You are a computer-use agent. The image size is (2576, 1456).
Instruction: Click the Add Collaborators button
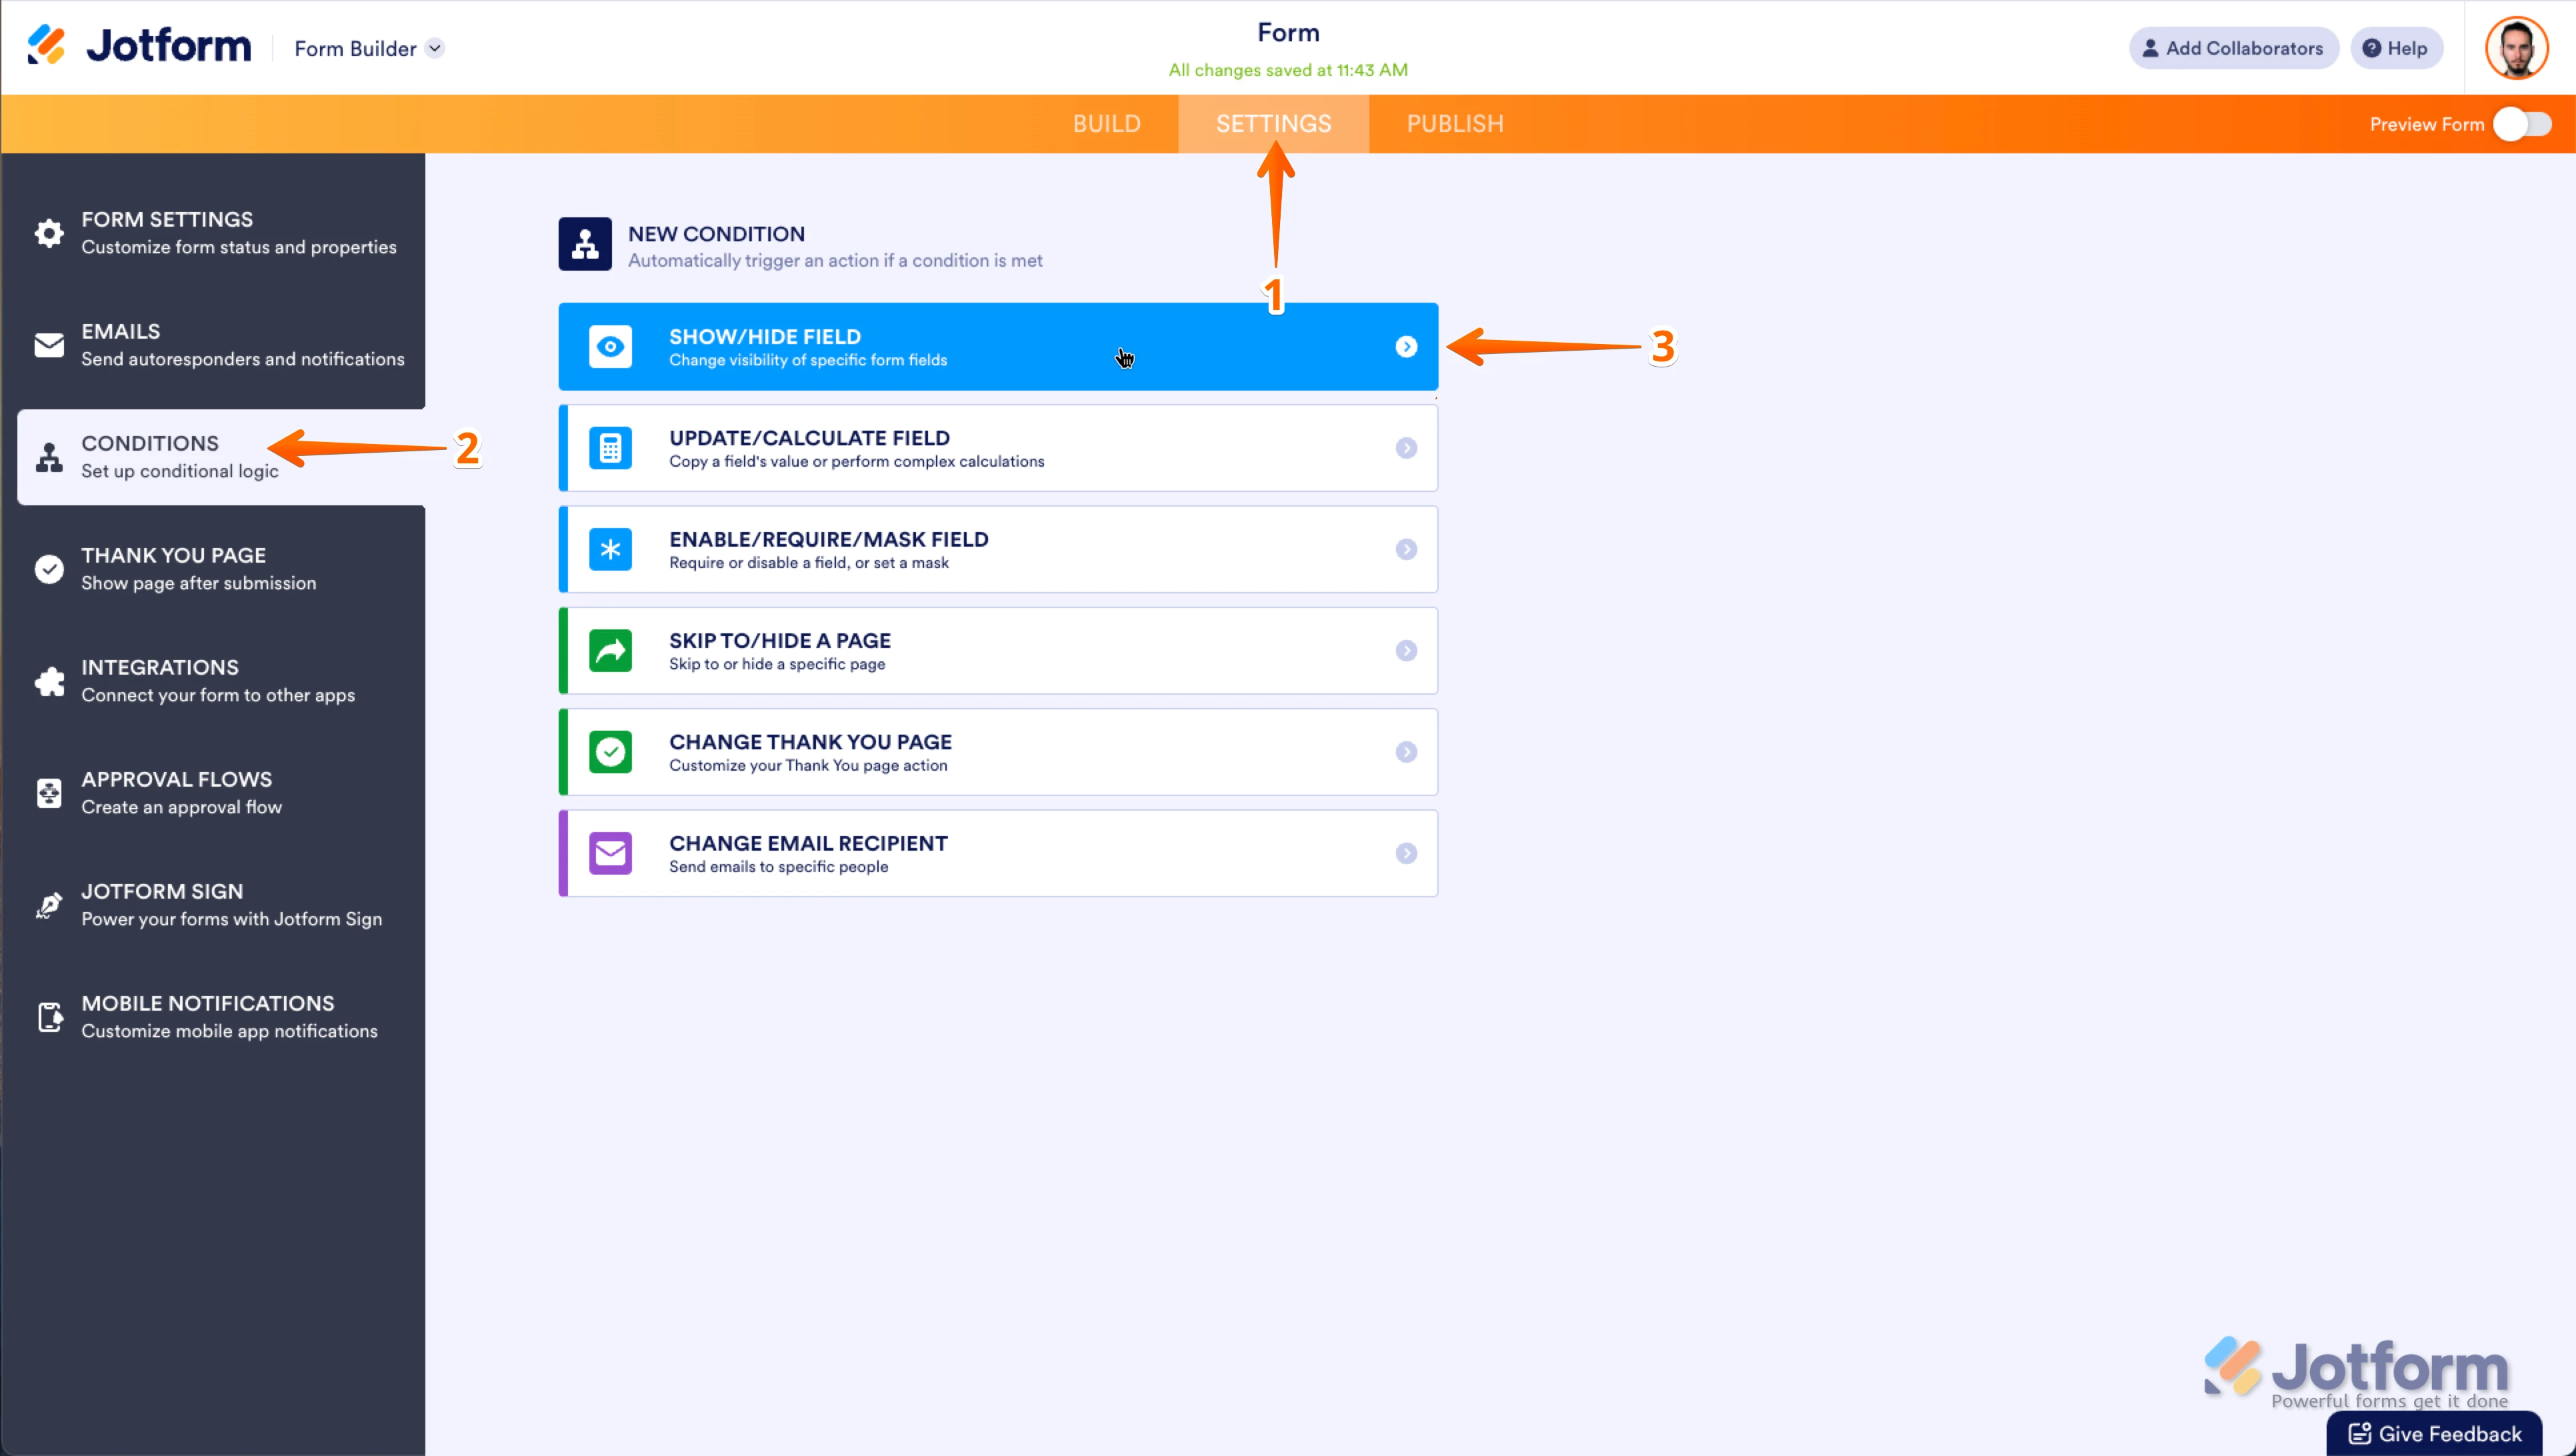coord(2233,48)
